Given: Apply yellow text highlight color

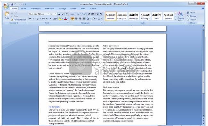Looking at the screenshot, I should [60, 19].
